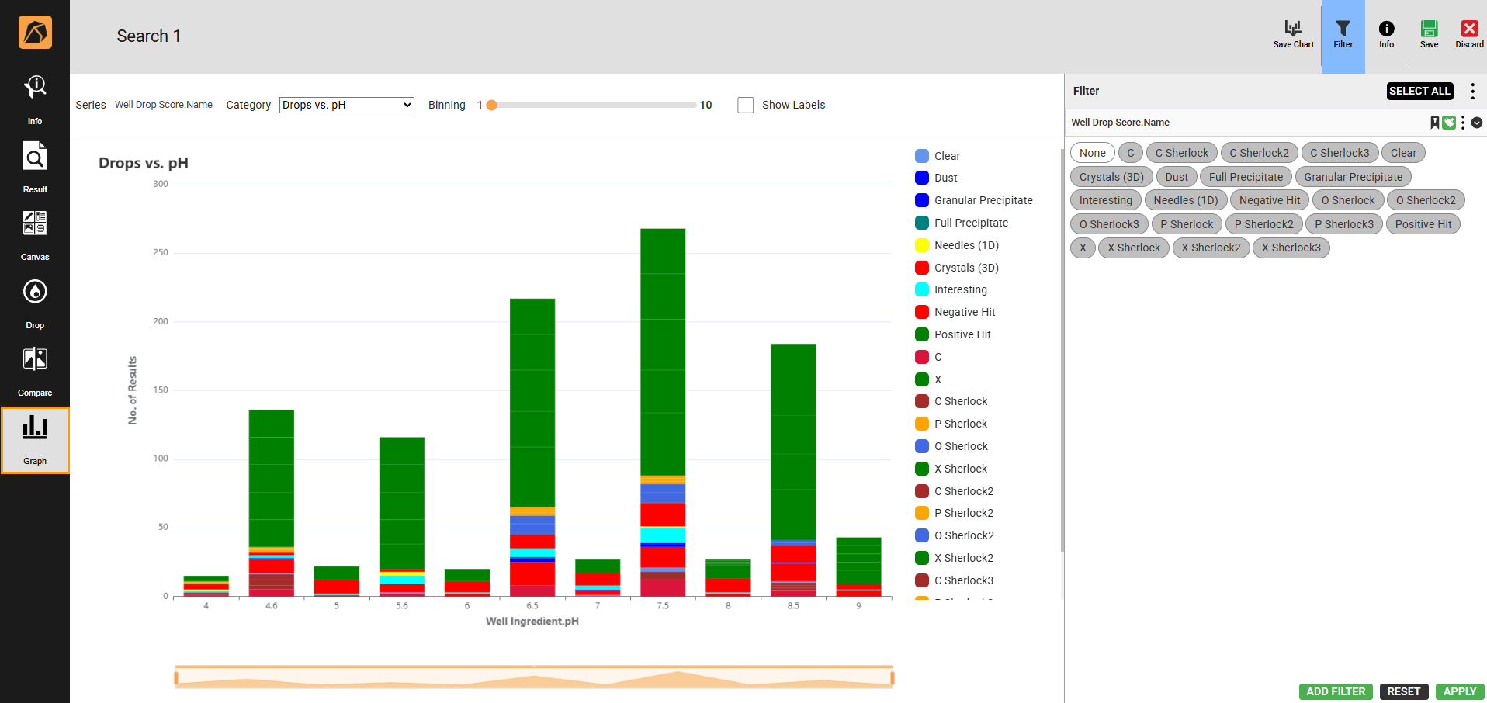This screenshot has height=703, width=1487.
Task: Open the Result page in sidebar
Action: click(x=35, y=167)
